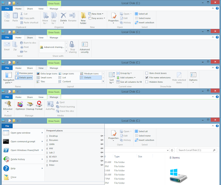Screen dimensions: 221x185
Task: Click the Type column header
Action: [117, 156]
